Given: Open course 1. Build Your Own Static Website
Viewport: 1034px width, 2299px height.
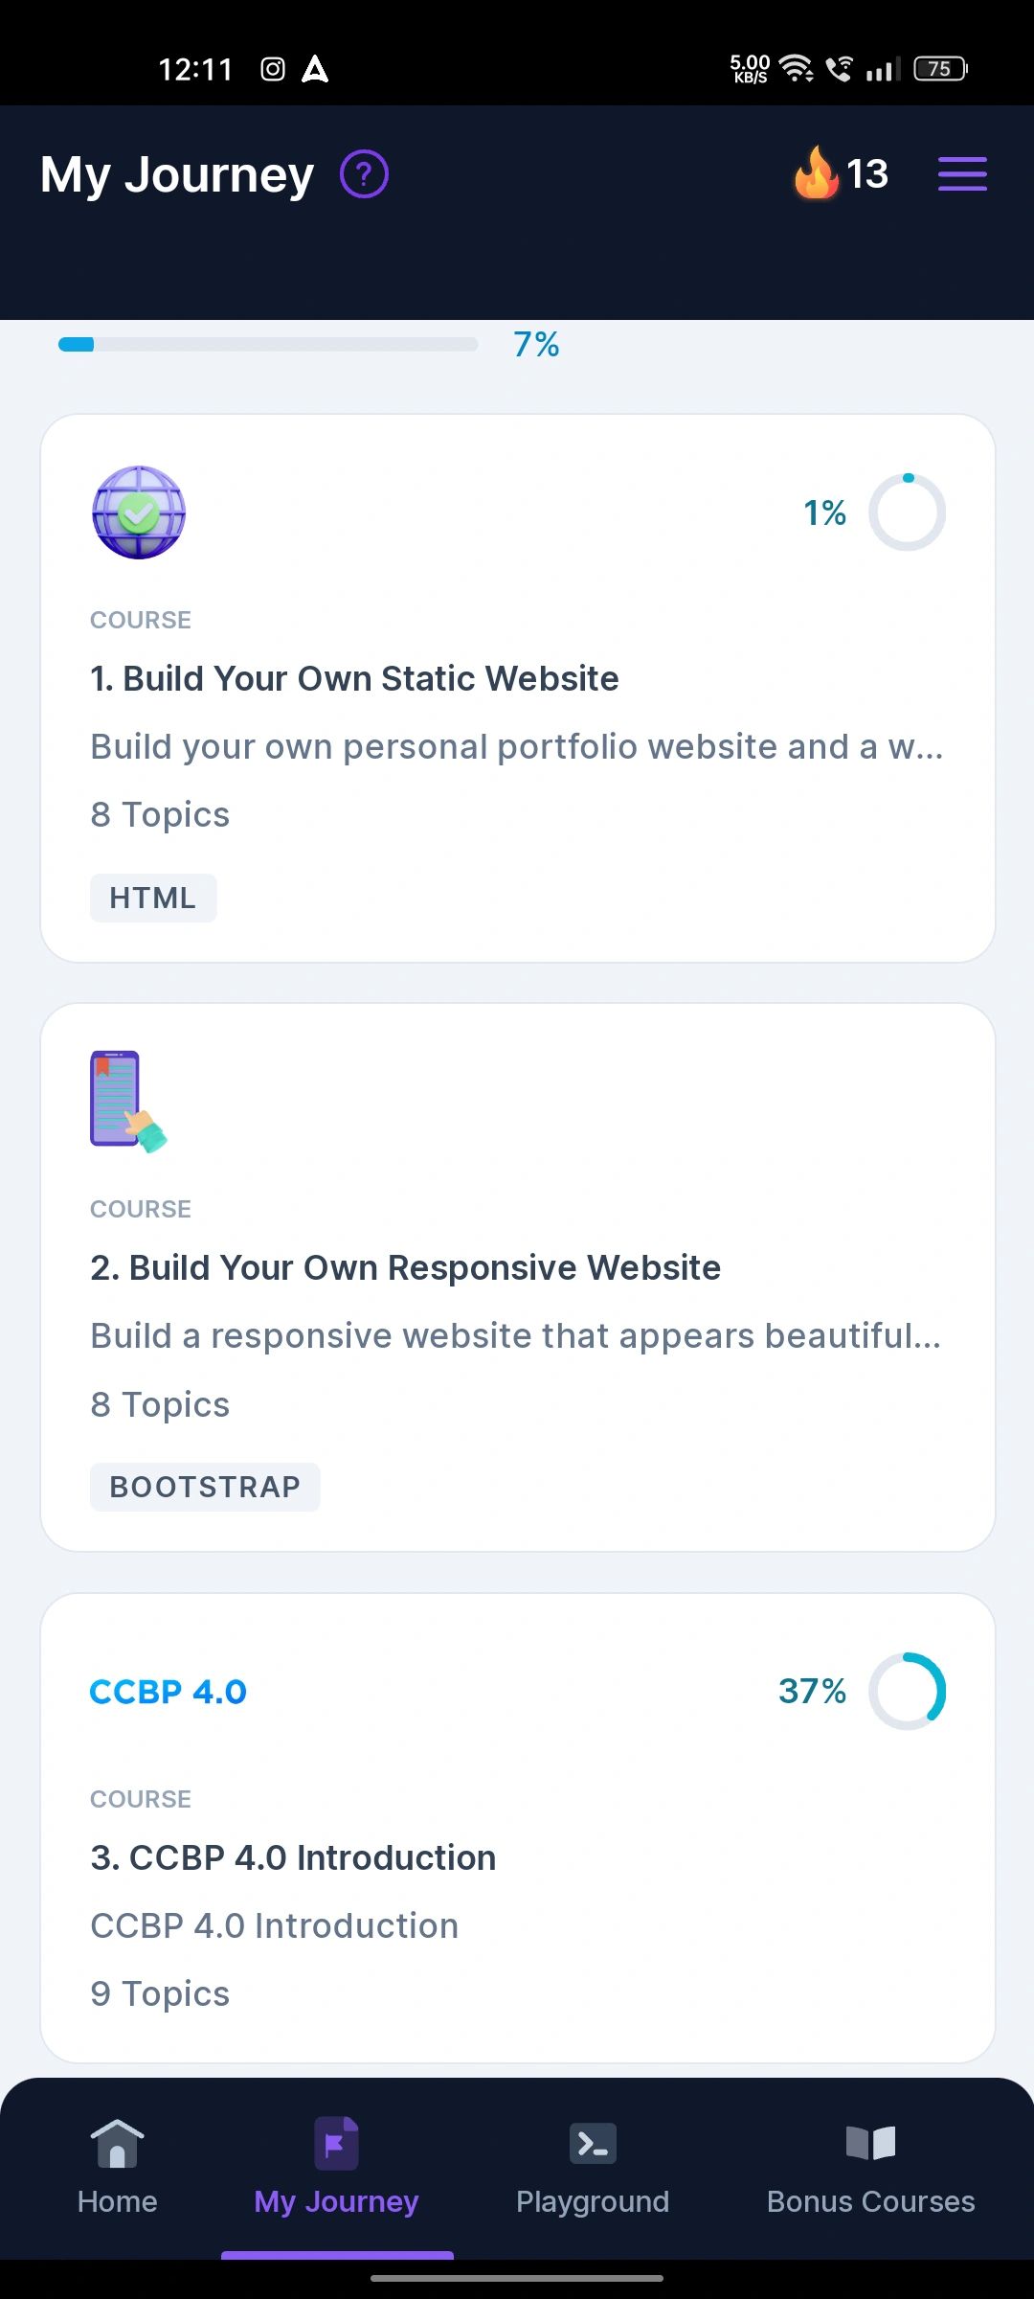Looking at the screenshot, I should tap(354, 678).
